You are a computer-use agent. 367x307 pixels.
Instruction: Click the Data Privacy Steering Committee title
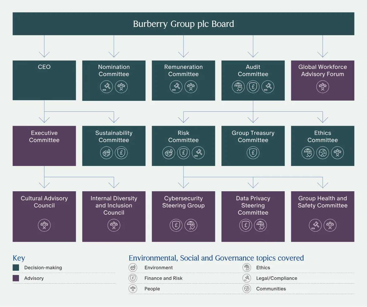253,205
